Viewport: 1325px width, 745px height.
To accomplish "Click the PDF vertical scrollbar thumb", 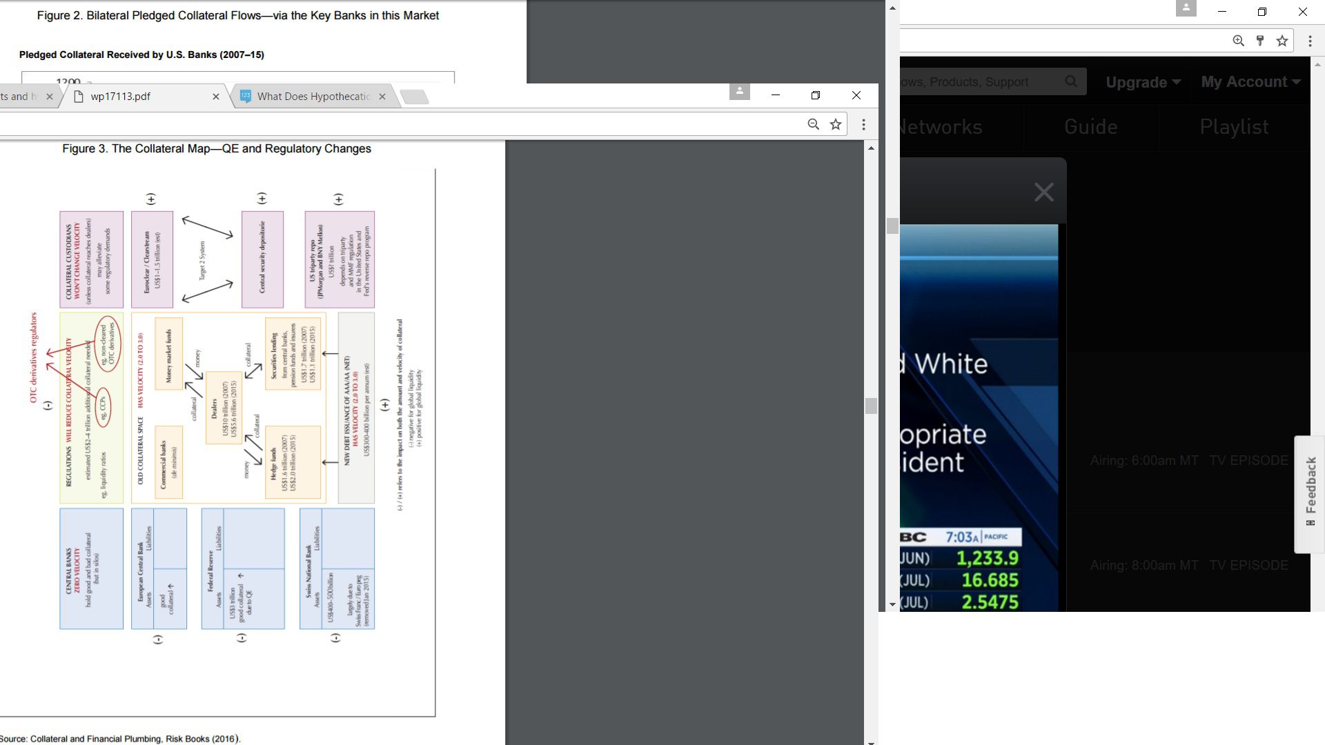I will click(x=871, y=406).
